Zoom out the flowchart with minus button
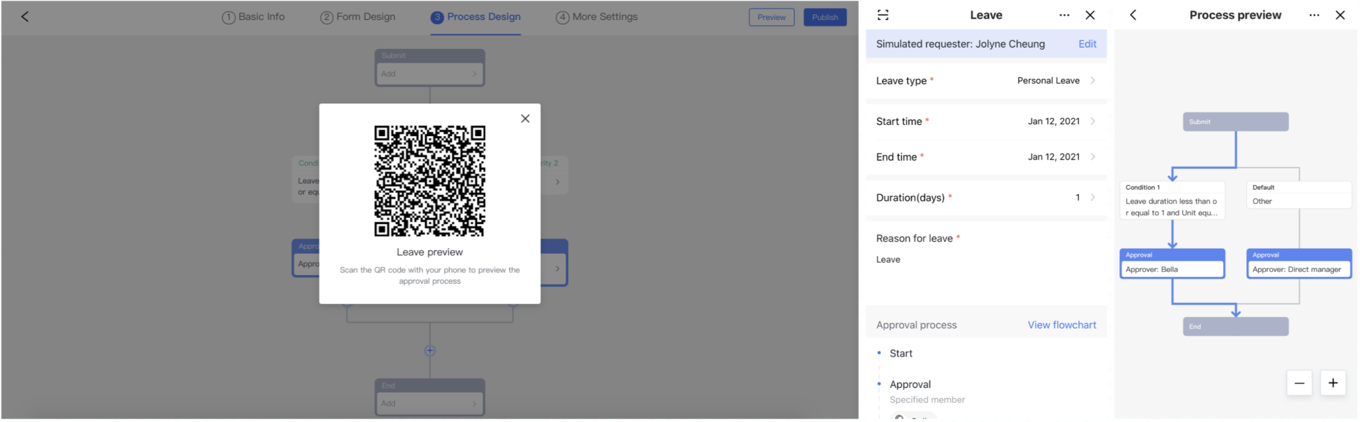 (x=1299, y=383)
